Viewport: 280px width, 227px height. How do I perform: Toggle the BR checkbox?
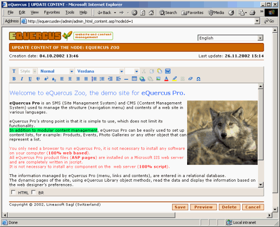pyautogui.click(x=34, y=192)
